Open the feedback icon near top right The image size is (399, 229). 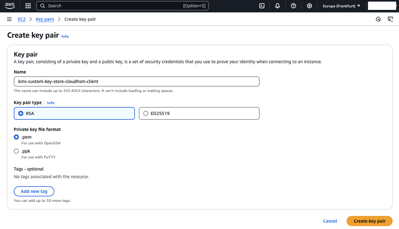(x=390, y=19)
